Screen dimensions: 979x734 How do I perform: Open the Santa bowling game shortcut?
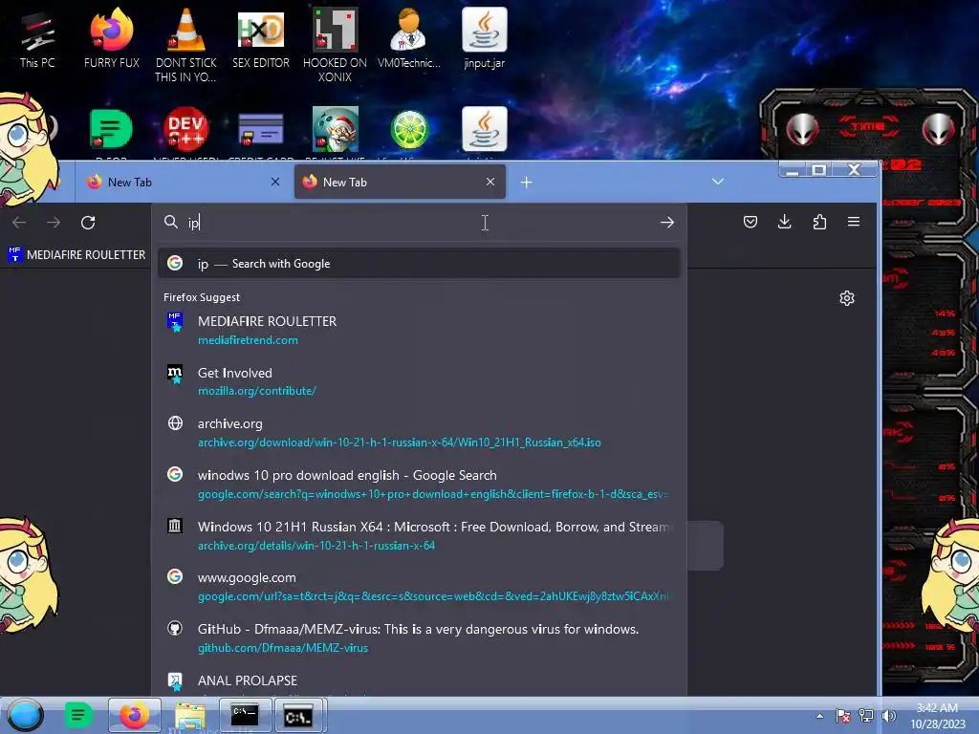click(x=336, y=130)
